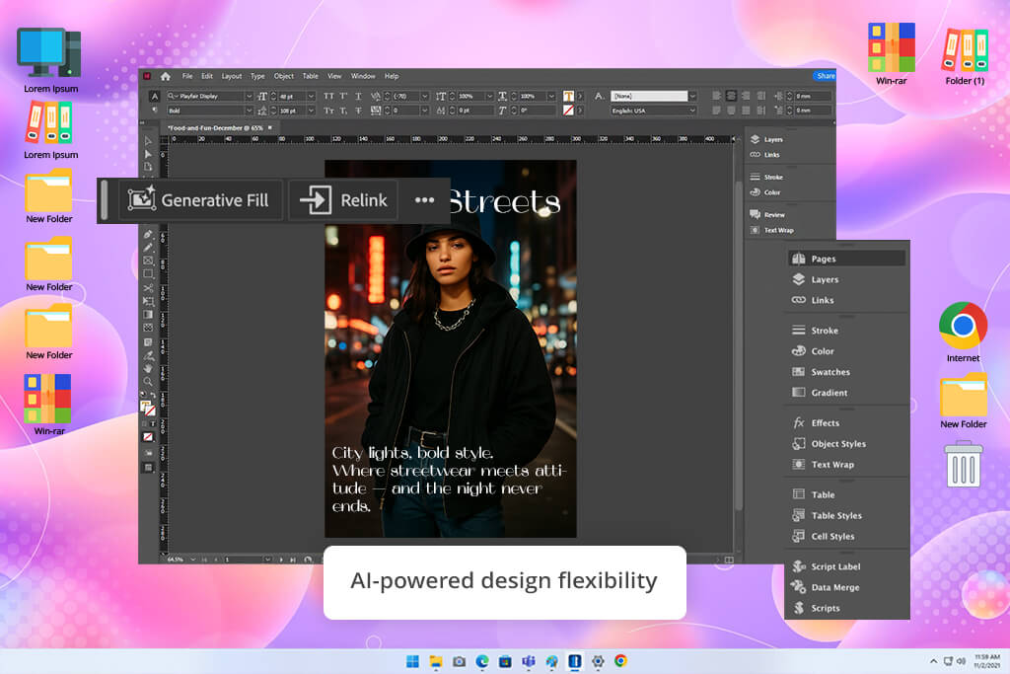The width and height of the screenshot is (1010, 674).
Task: Click the Relink button
Action: [x=343, y=200]
